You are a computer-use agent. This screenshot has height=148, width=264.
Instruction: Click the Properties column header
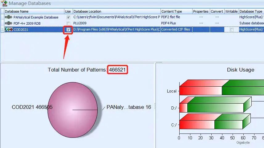point(201,11)
